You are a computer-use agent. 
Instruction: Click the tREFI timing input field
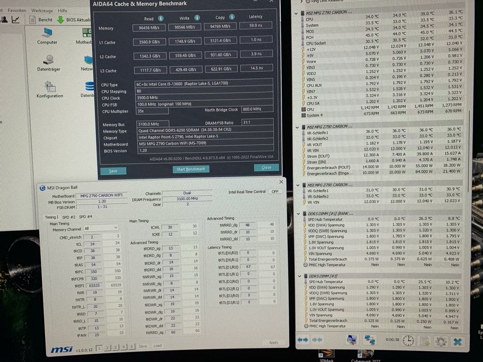coord(94,286)
